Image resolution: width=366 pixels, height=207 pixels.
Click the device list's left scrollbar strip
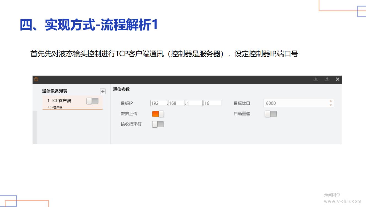click(35, 127)
